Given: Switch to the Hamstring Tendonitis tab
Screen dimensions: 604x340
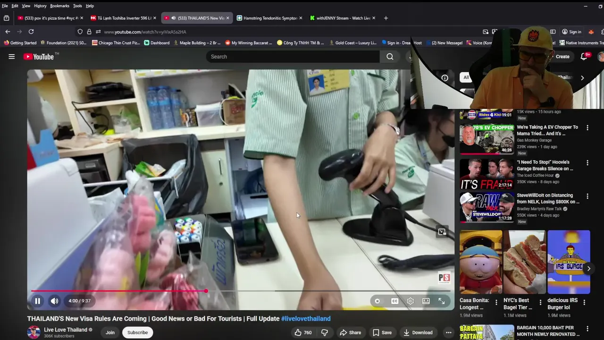Looking at the screenshot, I should [270, 18].
